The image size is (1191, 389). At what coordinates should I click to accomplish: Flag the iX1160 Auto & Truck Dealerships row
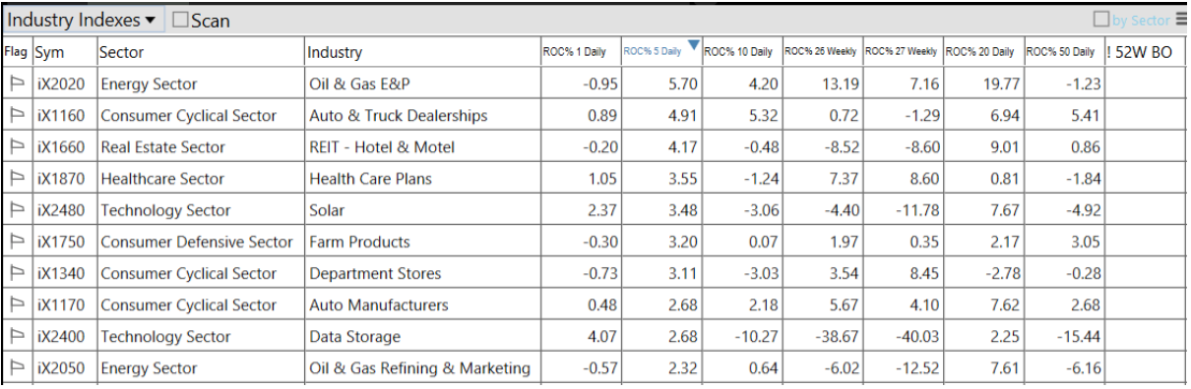[x=16, y=116]
